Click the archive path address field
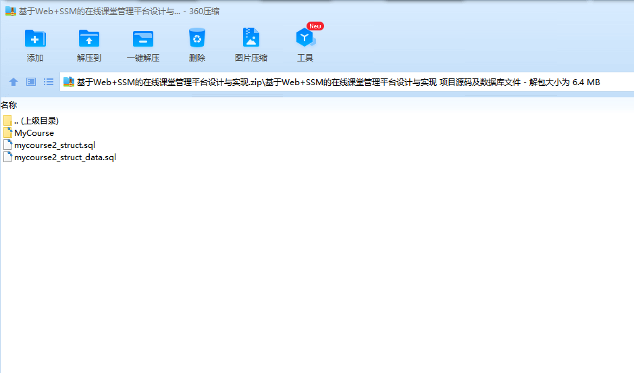The width and height of the screenshot is (634, 373). 347,82
